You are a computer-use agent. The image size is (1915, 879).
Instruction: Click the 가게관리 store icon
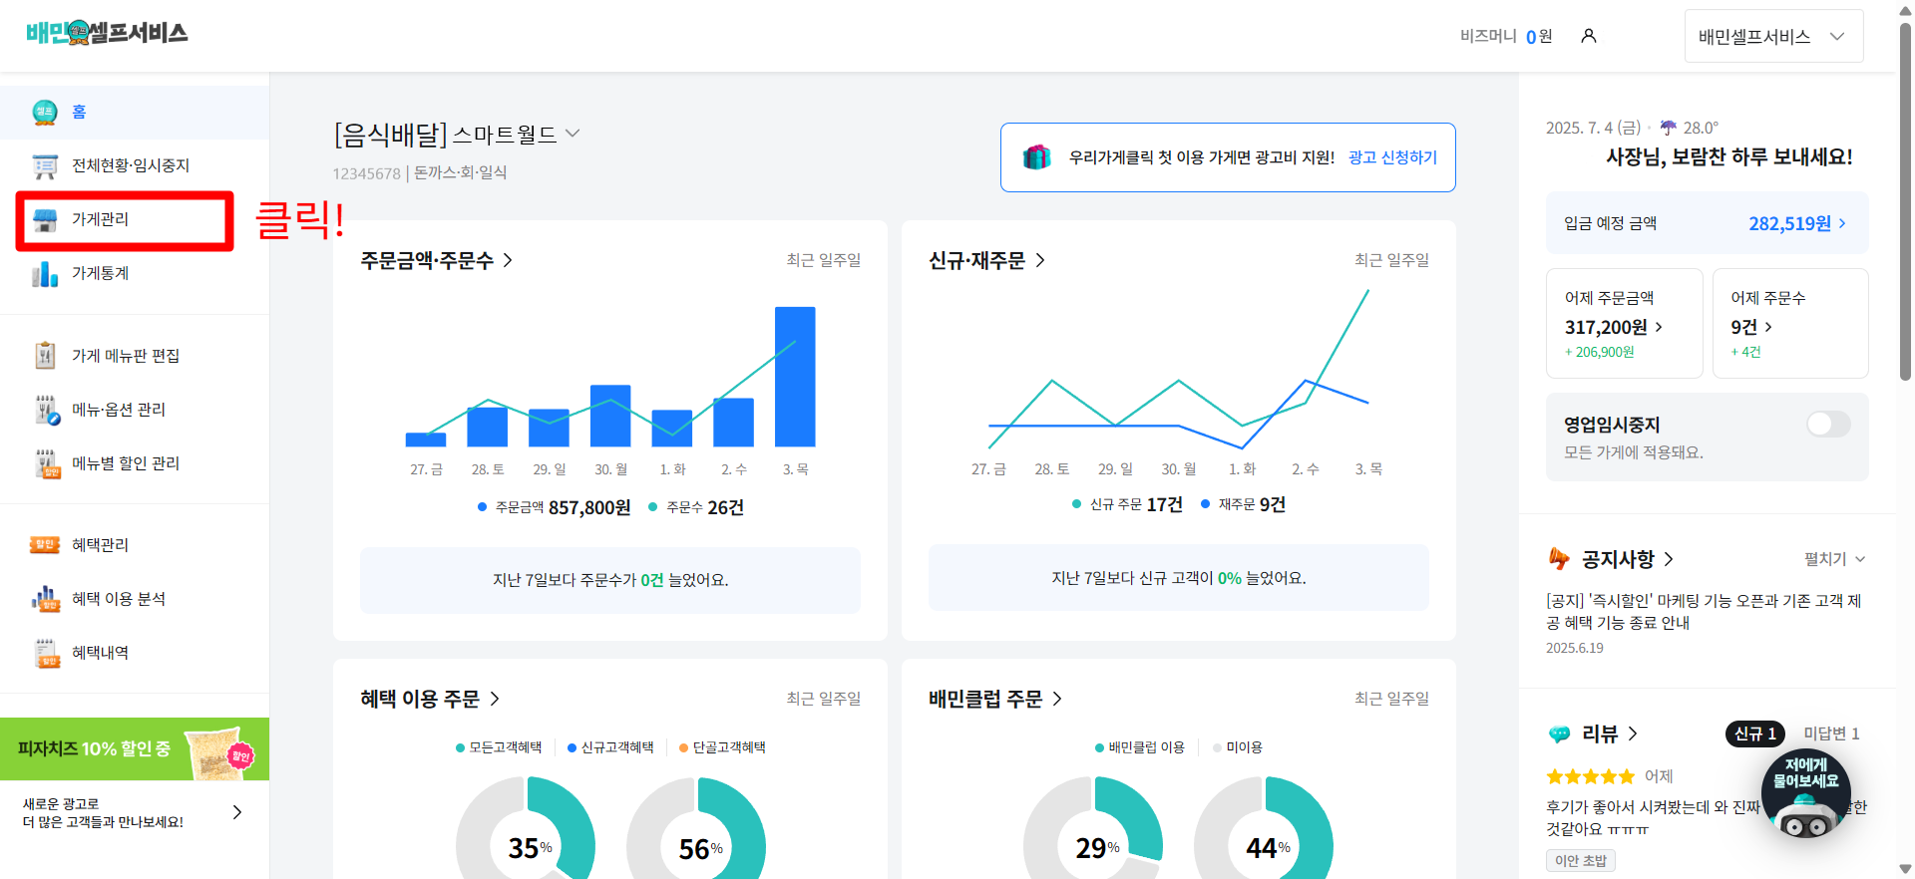point(45,219)
